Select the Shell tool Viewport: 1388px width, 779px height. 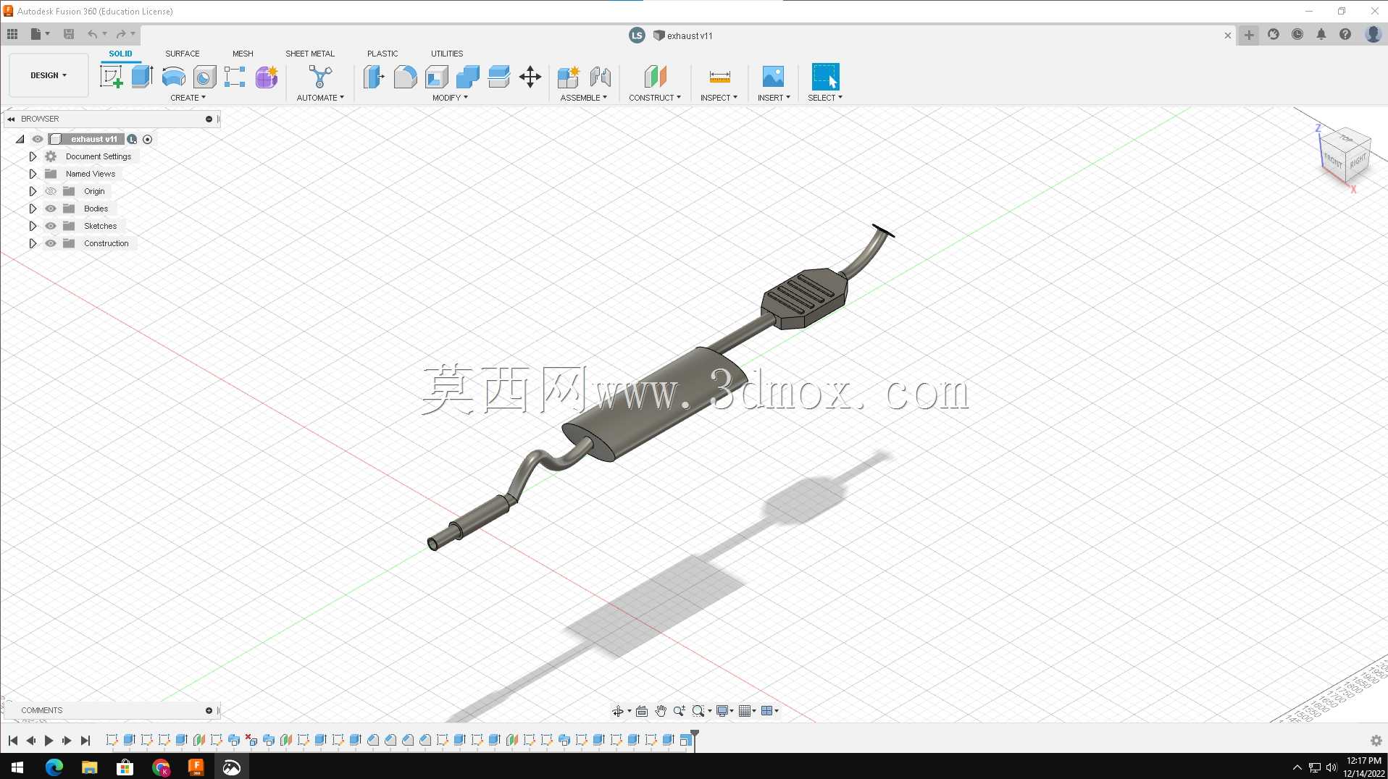(x=436, y=77)
